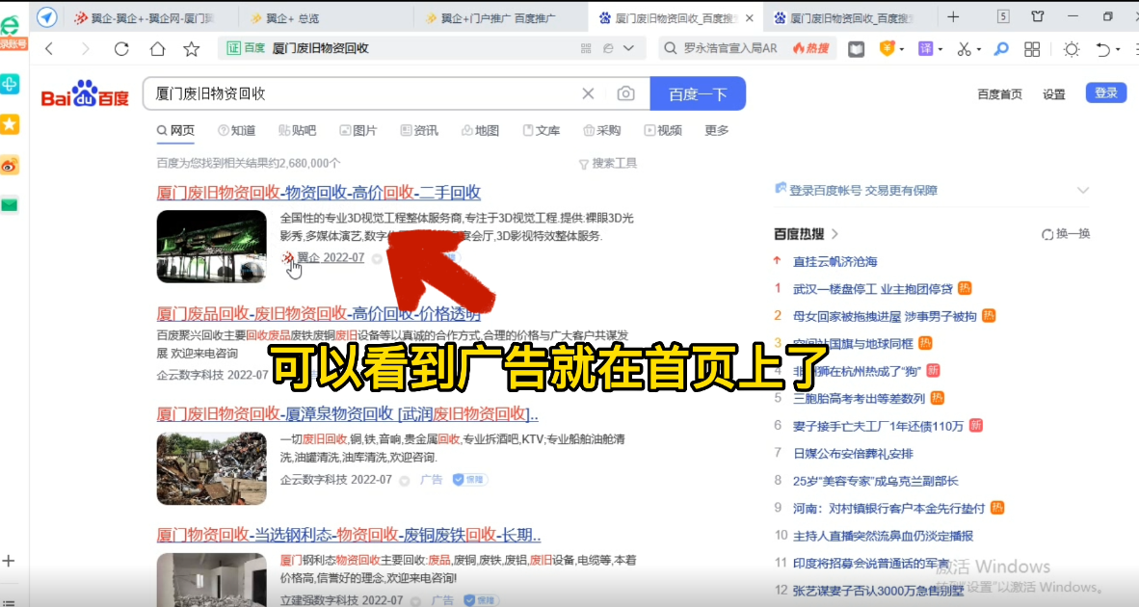Viewport: 1139px width, 607px height.
Task: Click the tab count 5 icon
Action: [x=1003, y=16]
